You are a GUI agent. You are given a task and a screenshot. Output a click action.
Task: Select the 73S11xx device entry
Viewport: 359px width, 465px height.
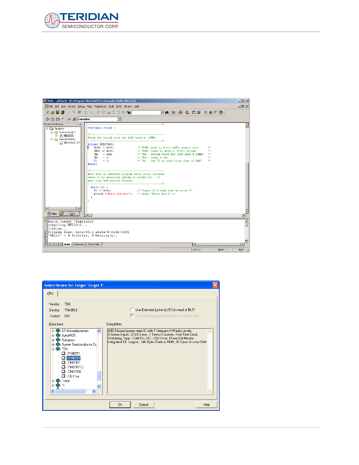click(x=73, y=376)
